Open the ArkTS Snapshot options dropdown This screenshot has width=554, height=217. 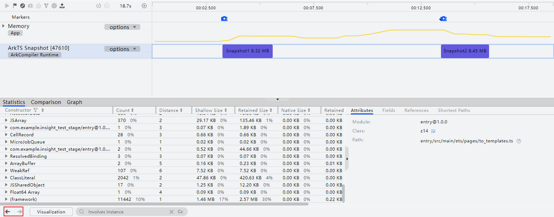pos(122,49)
